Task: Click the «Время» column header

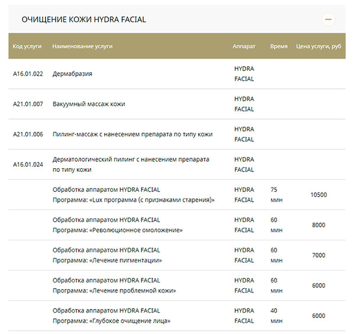Action: [279, 46]
